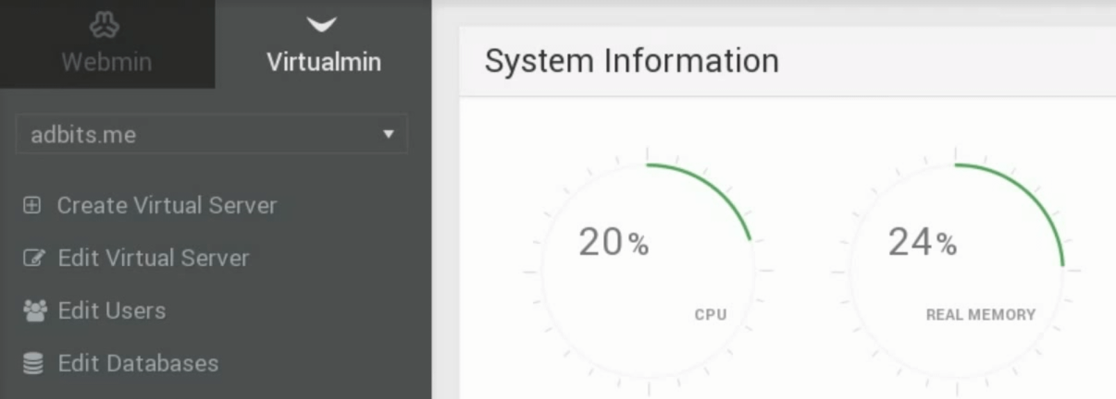Open the Edit Databases link

coord(138,364)
